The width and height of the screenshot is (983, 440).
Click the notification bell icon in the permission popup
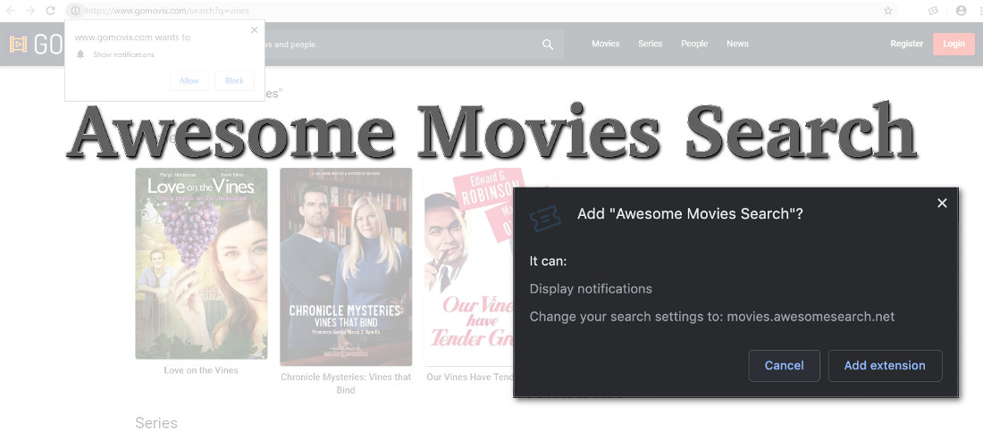(x=80, y=54)
